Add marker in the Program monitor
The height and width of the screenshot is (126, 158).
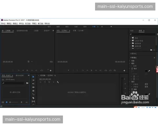(68, 70)
